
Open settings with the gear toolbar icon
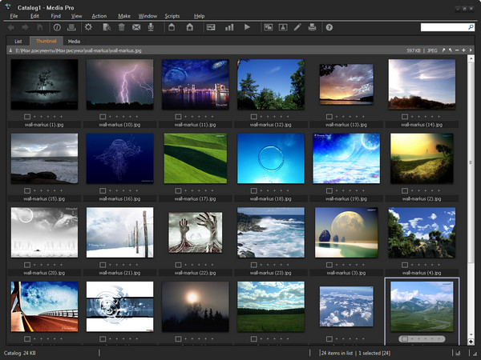pos(88,27)
